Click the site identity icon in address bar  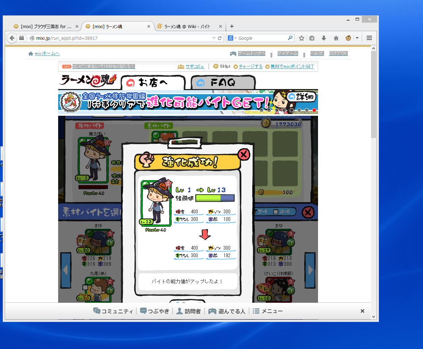coord(32,38)
